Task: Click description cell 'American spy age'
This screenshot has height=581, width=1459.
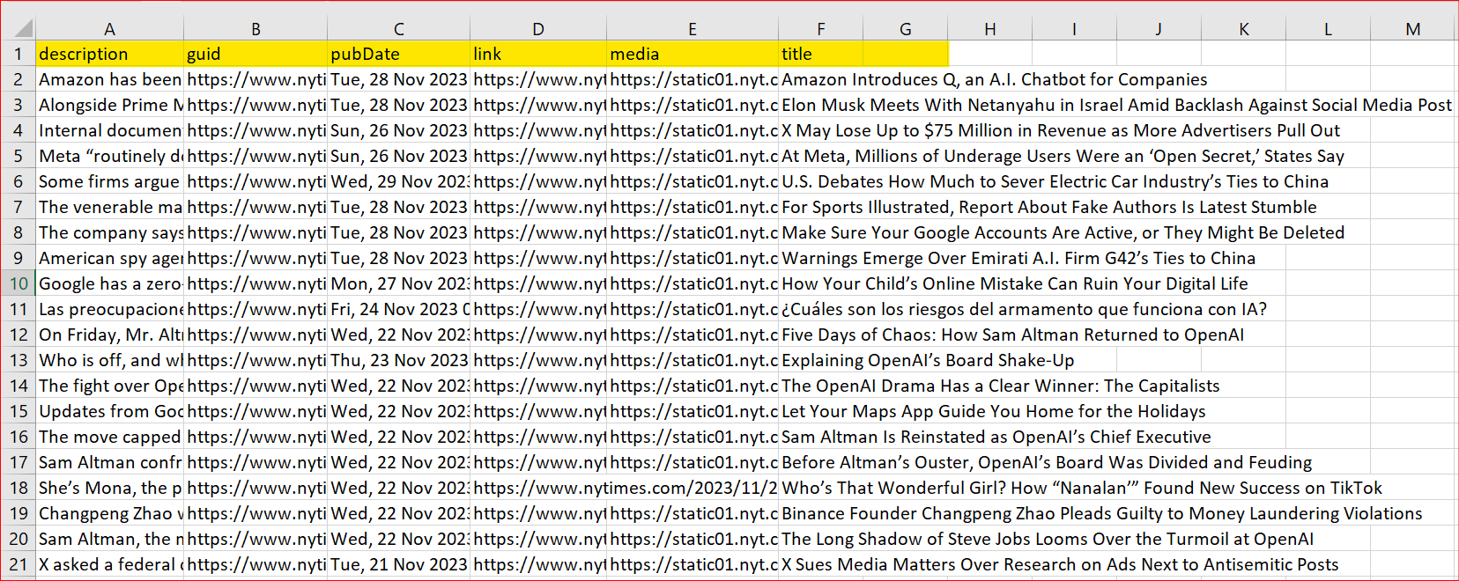Action: coord(109,258)
